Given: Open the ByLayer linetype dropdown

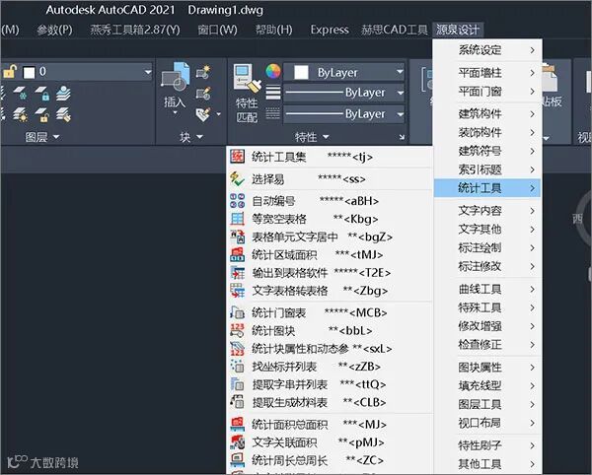Looking at the screenshot, I should point(400,114).
